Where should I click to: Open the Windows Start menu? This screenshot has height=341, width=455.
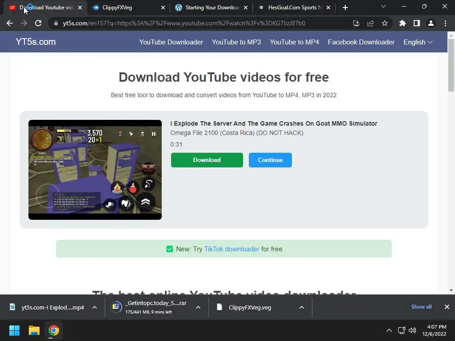(x=14, y=330)
